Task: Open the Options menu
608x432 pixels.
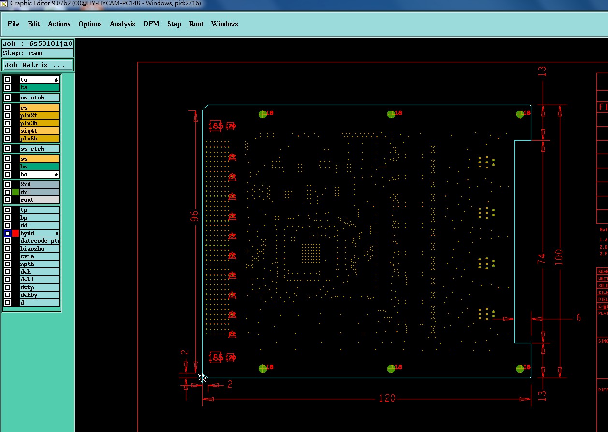Action: 90,24
